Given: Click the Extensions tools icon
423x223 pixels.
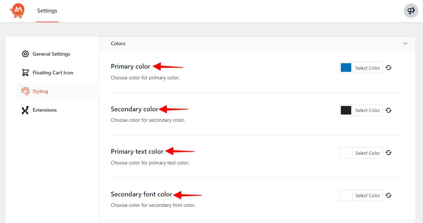Looking at the screenshot, I should pyautogui.click(x=25, y=110).
